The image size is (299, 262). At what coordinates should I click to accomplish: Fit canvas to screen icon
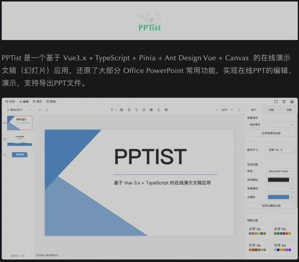click(x=239, y=110)
